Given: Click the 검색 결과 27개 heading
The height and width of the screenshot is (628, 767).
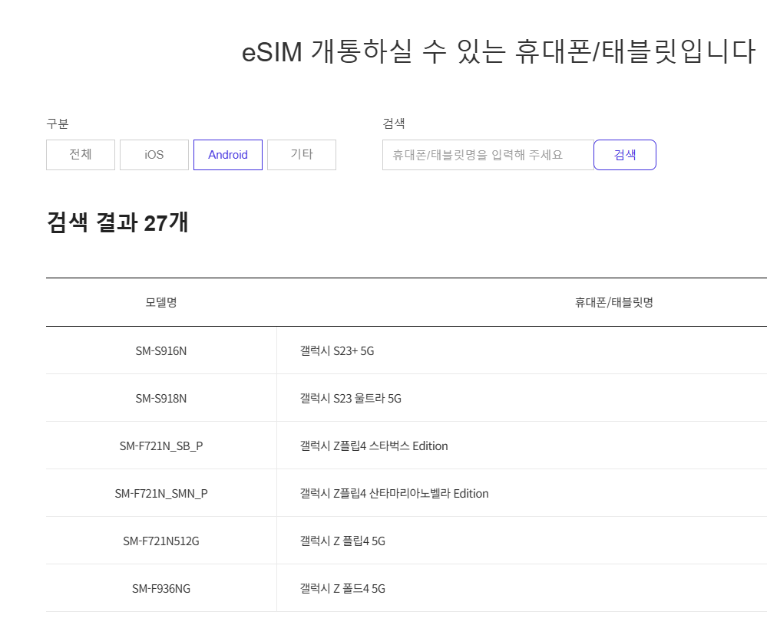Looking at the screenshot, I should point(117,222).
